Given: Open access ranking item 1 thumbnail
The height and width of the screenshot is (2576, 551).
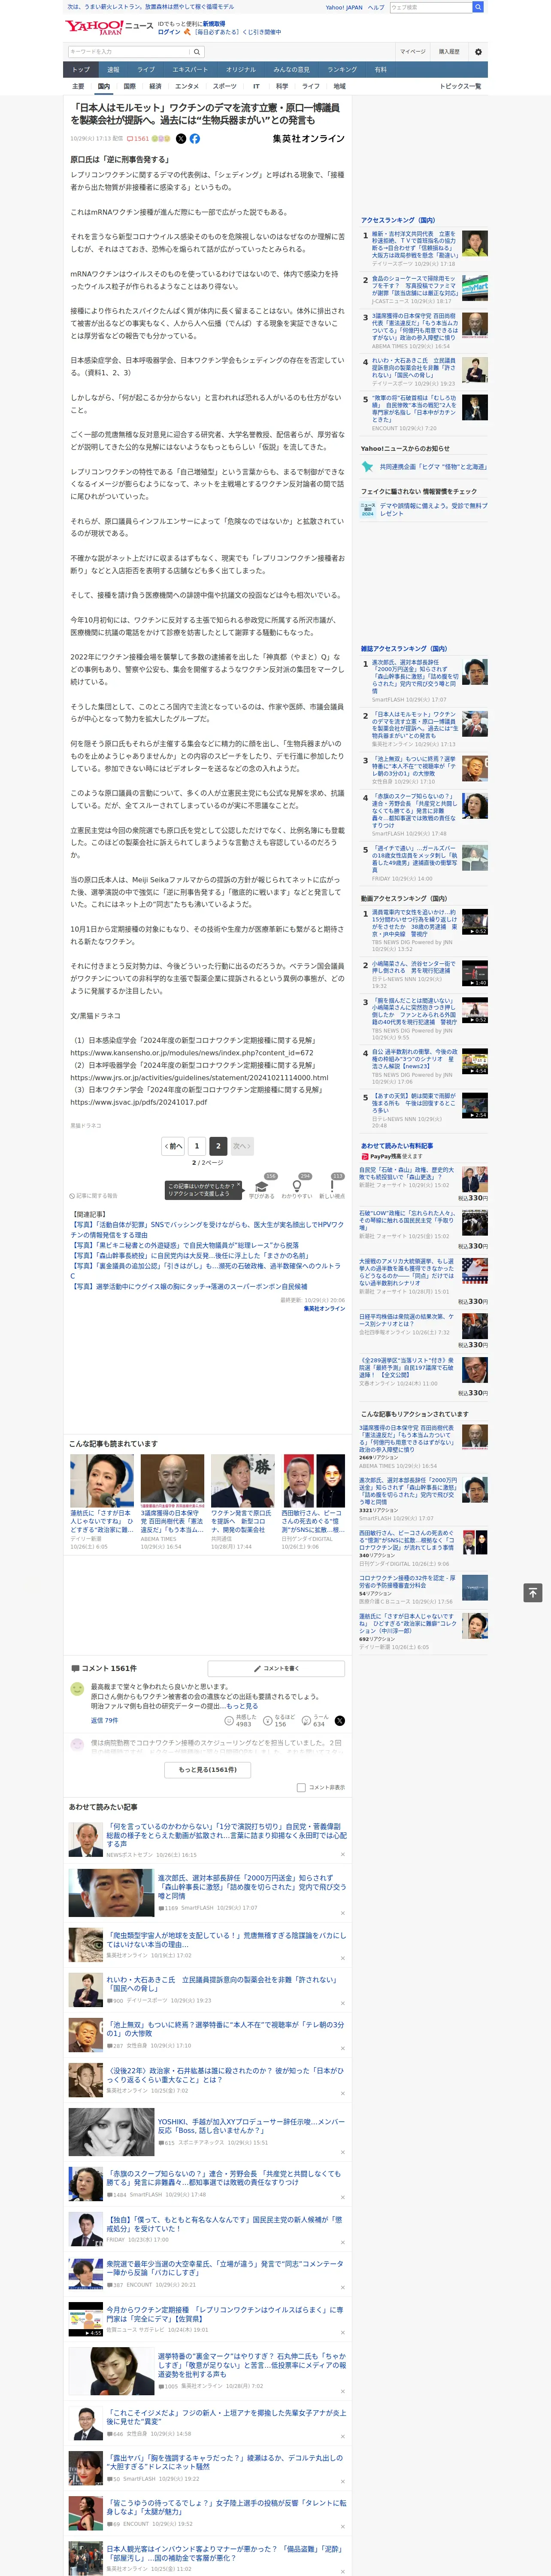Looking at the screenshot, I should [x=475, y=243].
